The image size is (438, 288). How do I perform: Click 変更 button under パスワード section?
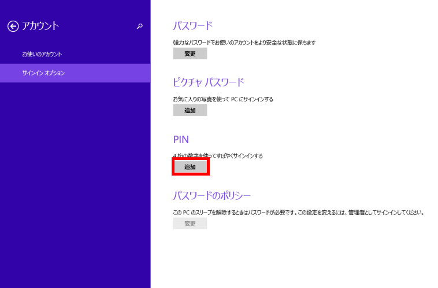coord(190,54)
